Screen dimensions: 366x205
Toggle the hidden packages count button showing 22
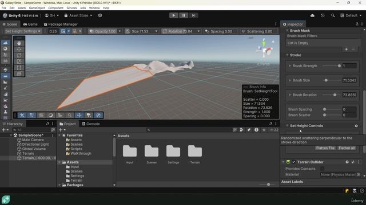(x=274, y=130)
